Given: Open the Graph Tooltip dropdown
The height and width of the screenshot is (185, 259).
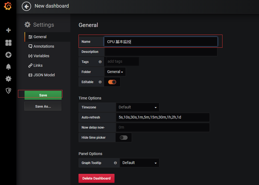Looking at the screenshot, I should [x=139, y=163].
